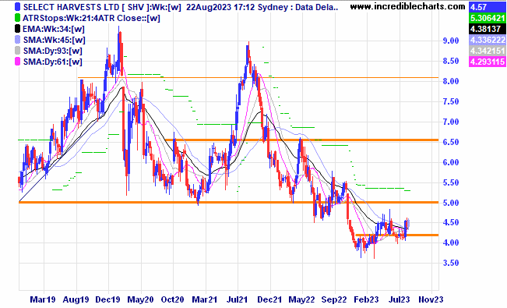
Task: Select the ATRStops:Wk:21:4ATR Close legend label
Action: [91, 18]
